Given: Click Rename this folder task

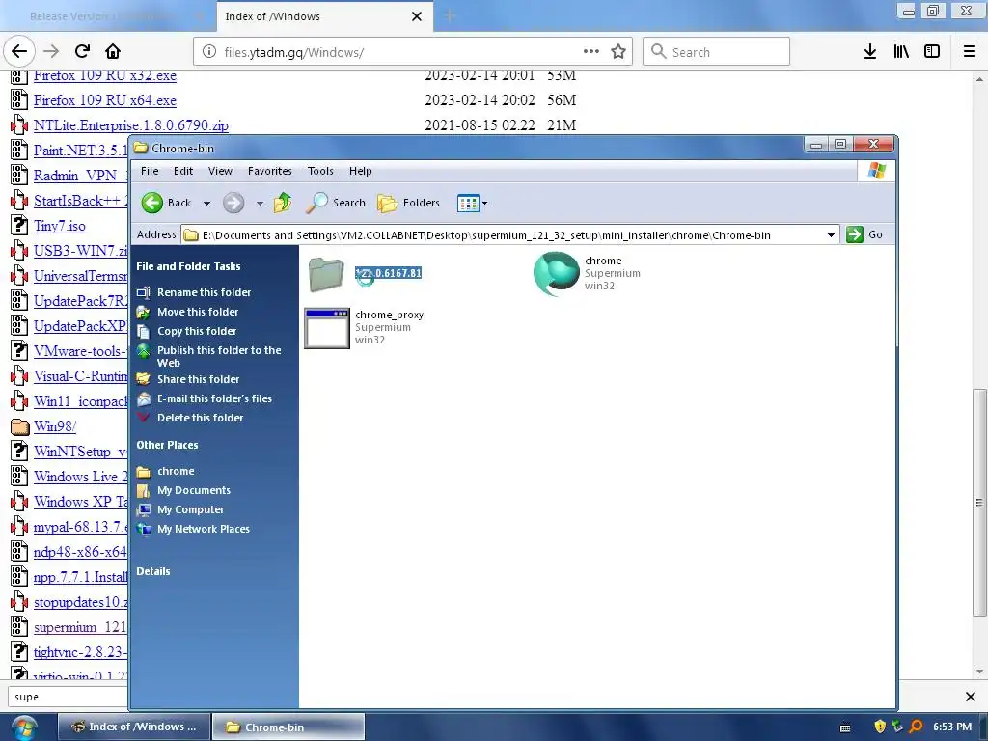Looking at the screenshot, I should click(205, 292).
